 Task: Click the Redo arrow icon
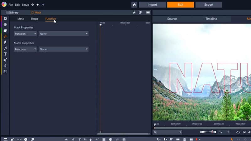click(43, 5)
